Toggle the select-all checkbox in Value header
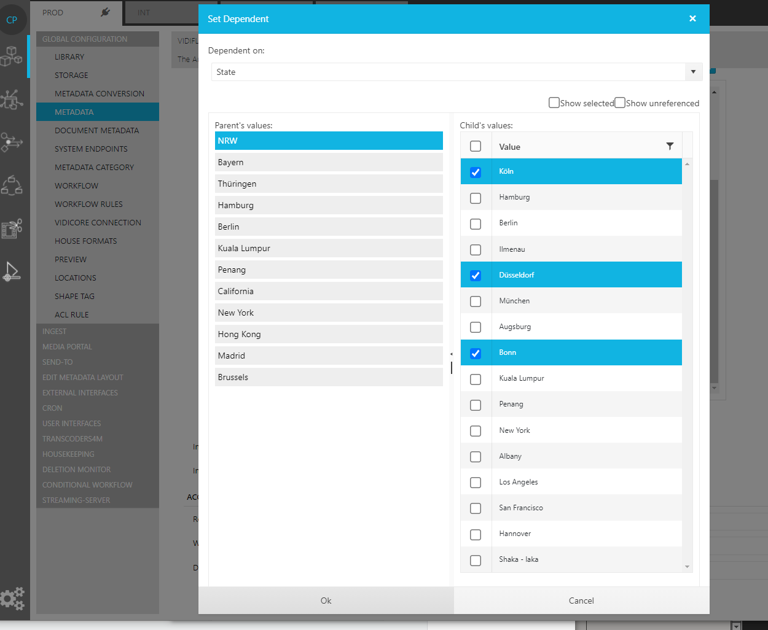Image resolution: width=768 pixels, height=630 pixels. click(476, 146)
